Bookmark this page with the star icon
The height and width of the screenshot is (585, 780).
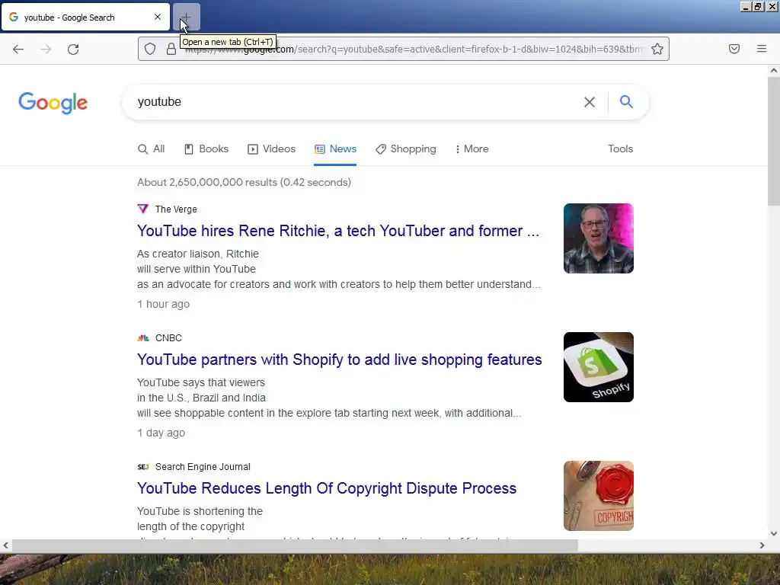(x=657, y=49)
